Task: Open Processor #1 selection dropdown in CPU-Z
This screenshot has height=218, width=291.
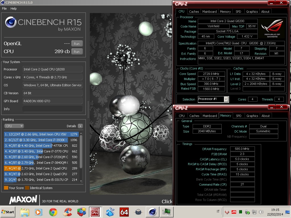Action: tap(213, 99)
